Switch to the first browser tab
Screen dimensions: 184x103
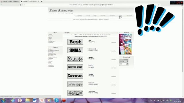(10, 2)
